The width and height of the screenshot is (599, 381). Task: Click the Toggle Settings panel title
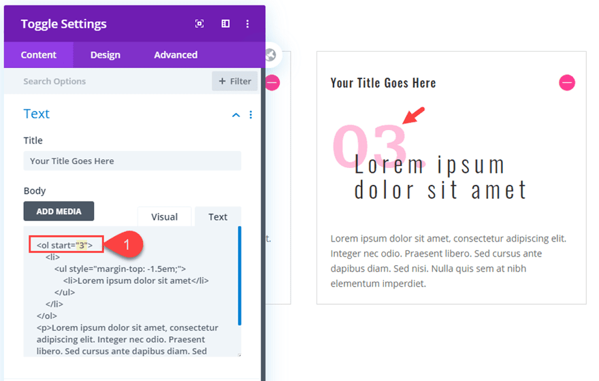pyautogui.click(x=64, y=24)
